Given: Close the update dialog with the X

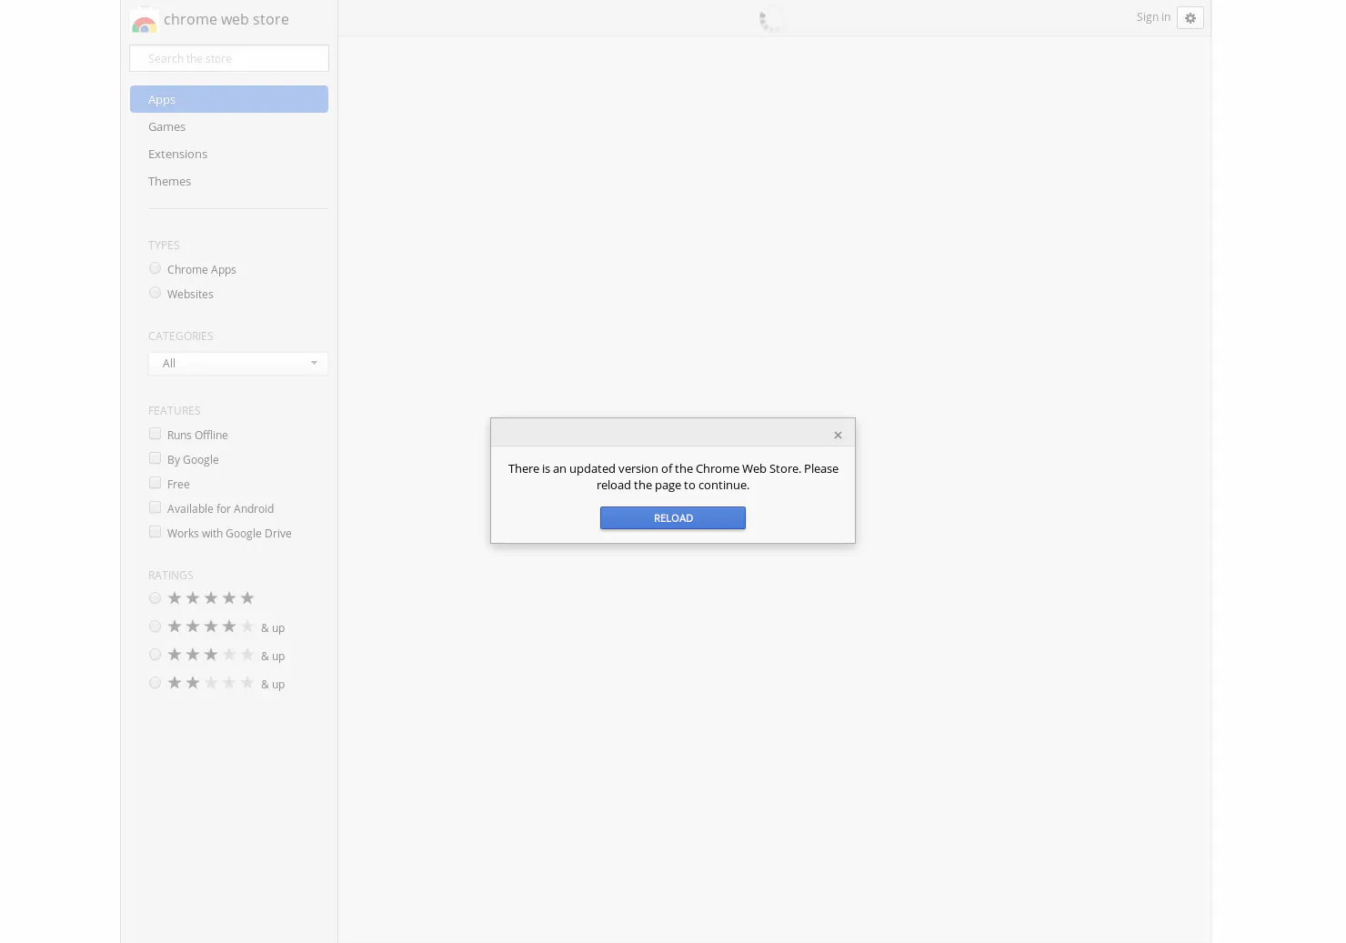Looking at the screenshot, I should [838, 435].
